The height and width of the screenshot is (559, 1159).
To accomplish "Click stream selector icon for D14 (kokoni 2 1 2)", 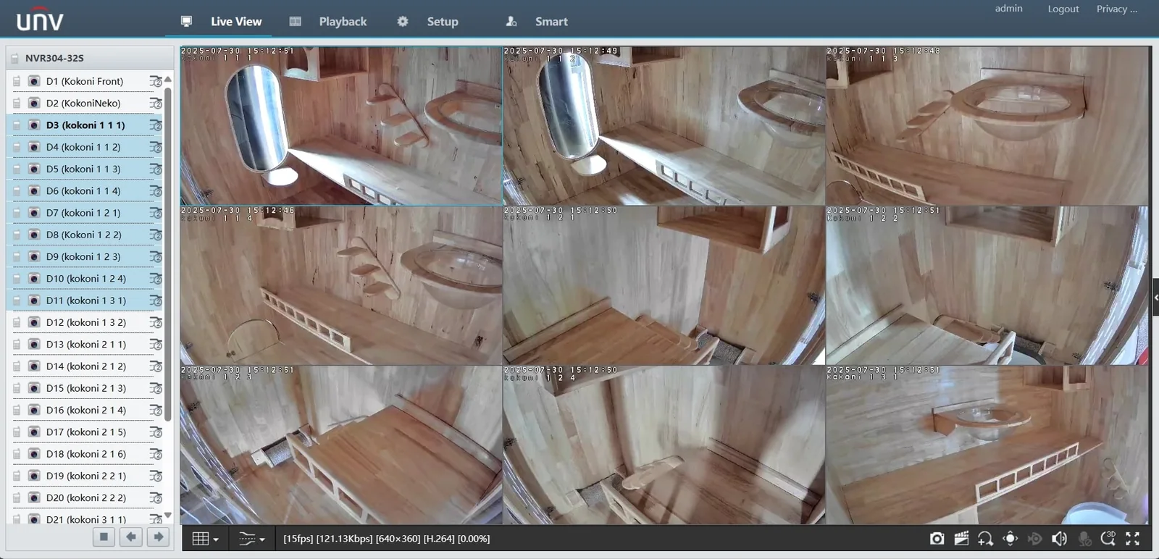I will click(156, 366).
